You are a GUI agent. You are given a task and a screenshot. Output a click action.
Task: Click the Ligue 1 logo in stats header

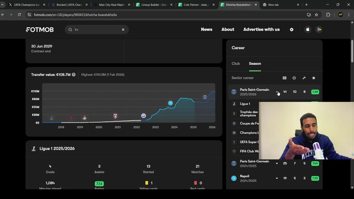point(34,149)
